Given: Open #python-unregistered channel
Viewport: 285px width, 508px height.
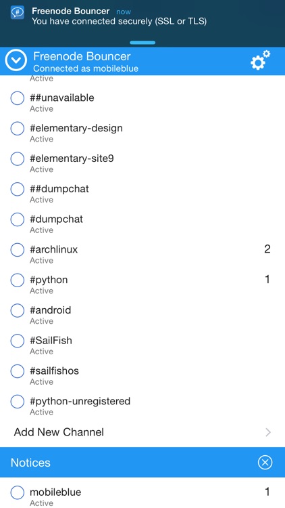Looking at the screenshot, I should tap(142, 406).
